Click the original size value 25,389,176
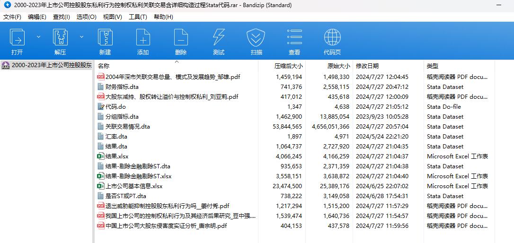 pyautogui.click(x=335, y=186)
